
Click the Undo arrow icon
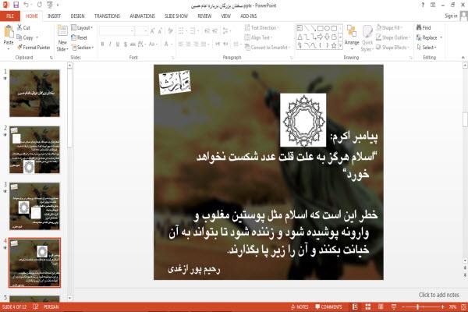point(27,5)
